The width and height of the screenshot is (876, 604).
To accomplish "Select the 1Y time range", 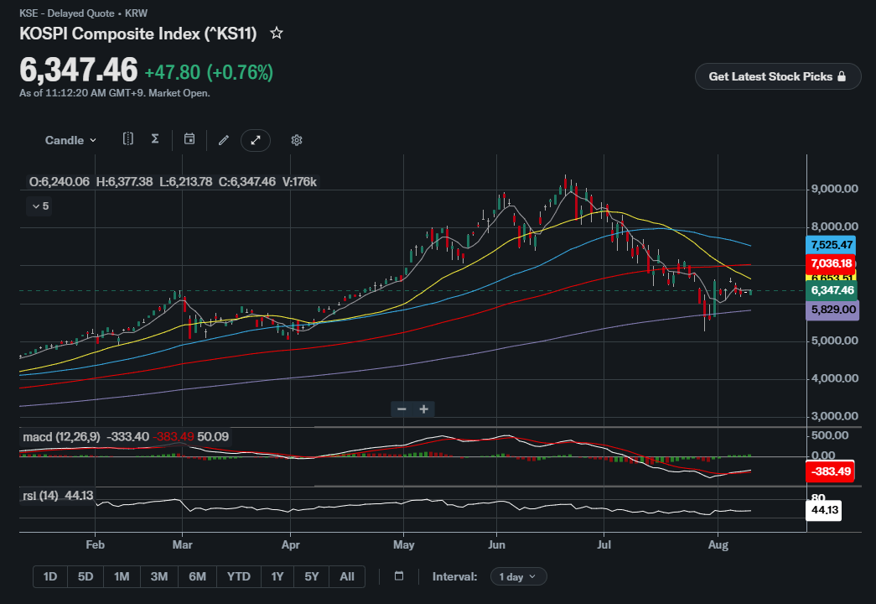I will tap(277, 576).
